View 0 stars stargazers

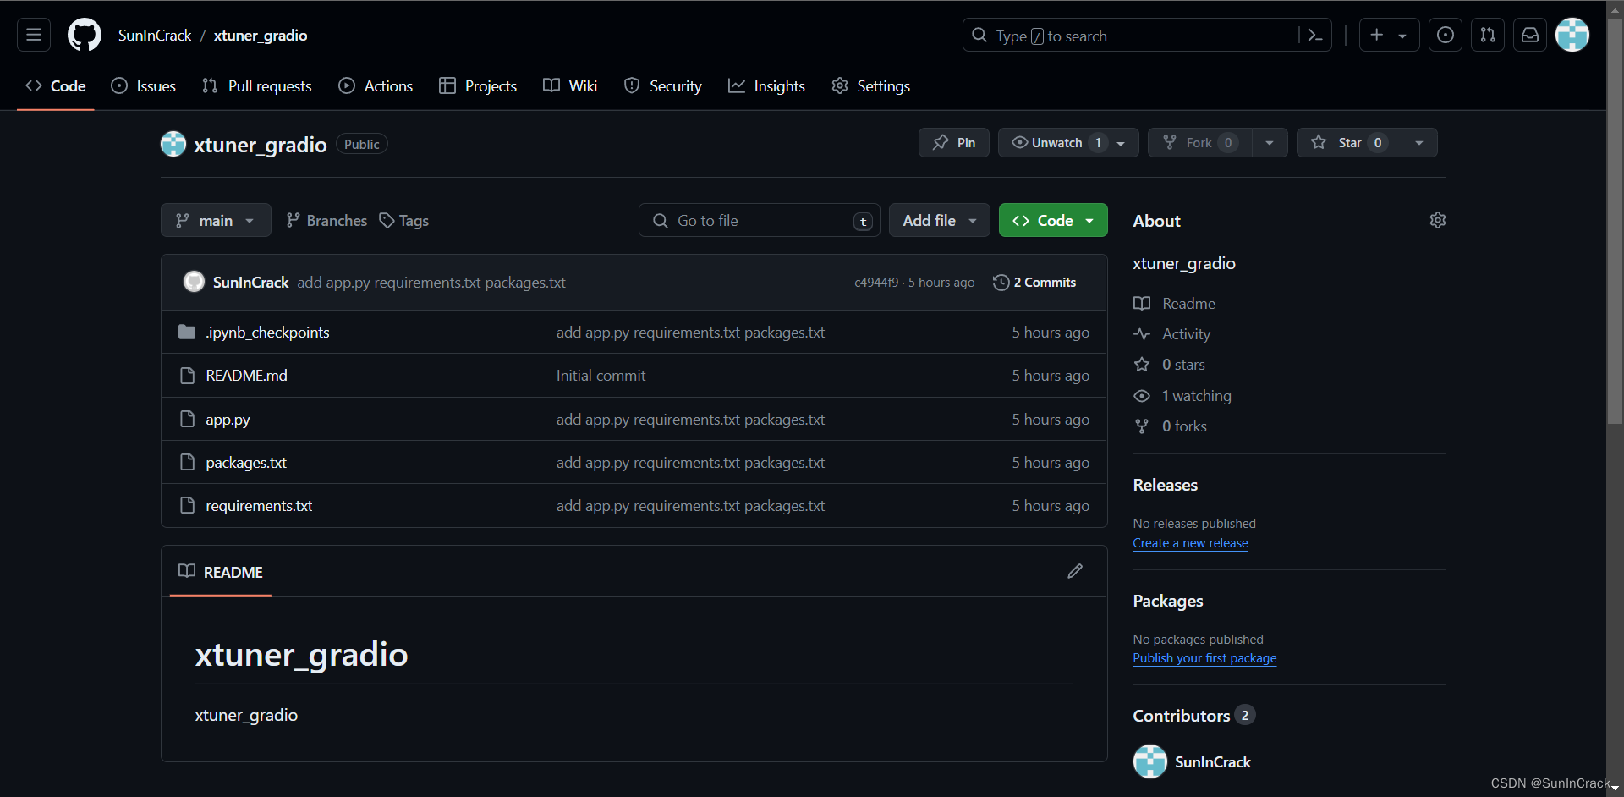tap(1170, 364)
